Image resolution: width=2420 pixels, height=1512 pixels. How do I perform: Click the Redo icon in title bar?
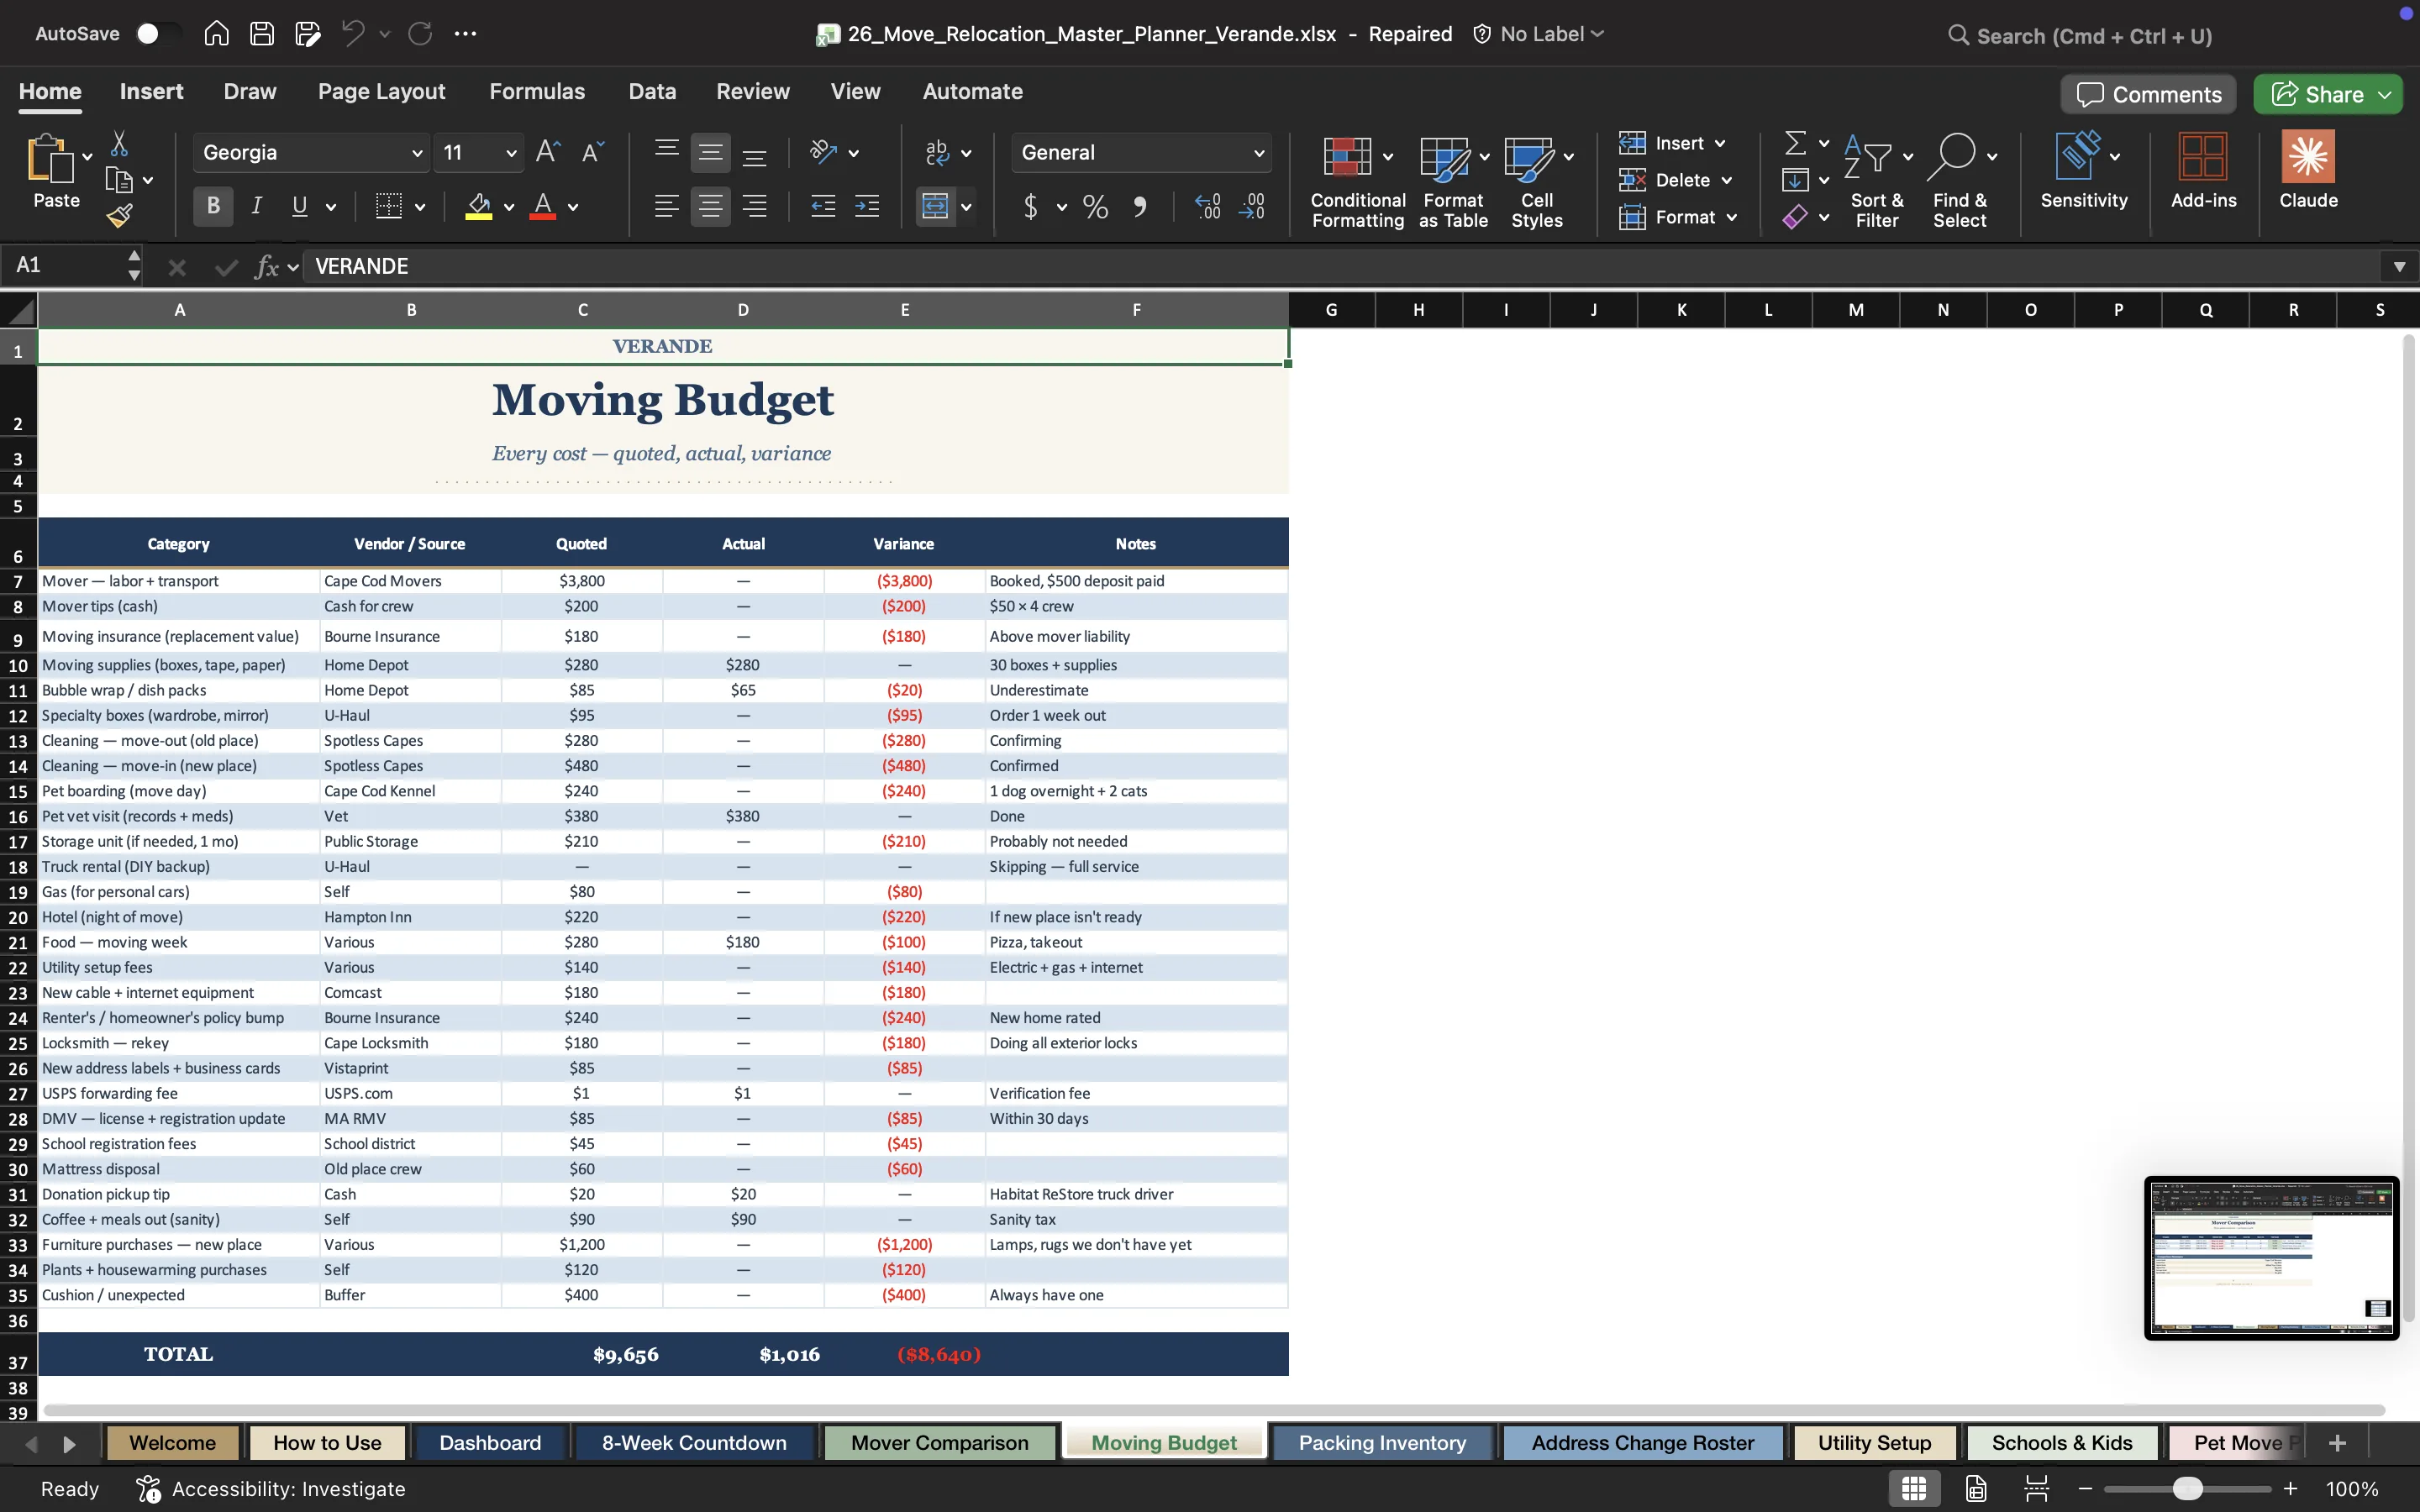pos(420,34)
